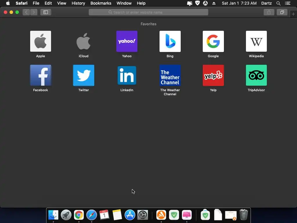Click the shield checkmark menu bar icon
This screenshot has height=223, width=297.
click(x=198, y=3)
